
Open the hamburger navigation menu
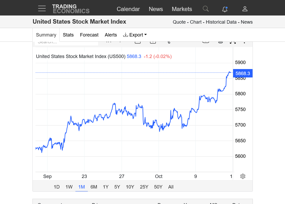(x=42, y=8)
